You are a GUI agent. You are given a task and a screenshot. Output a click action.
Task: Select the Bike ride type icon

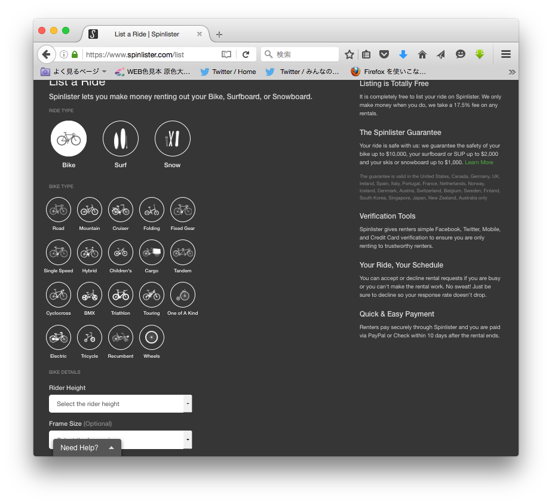pos(69,139)
